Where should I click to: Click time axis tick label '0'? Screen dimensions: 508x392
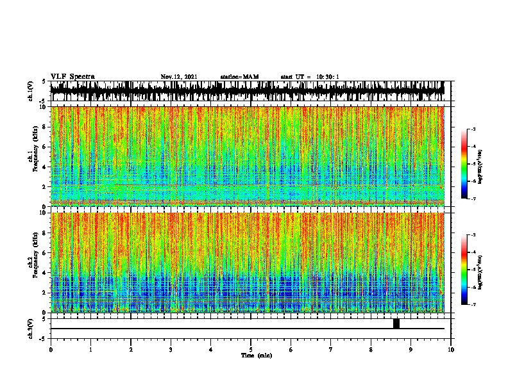(51, 350)
